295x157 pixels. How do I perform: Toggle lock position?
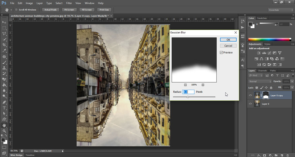[266, 88]
